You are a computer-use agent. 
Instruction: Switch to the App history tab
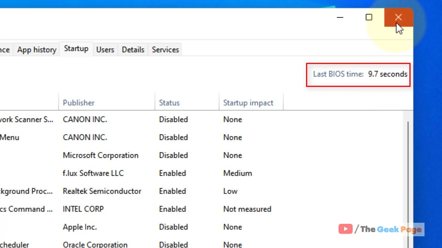tap(37, 50)
